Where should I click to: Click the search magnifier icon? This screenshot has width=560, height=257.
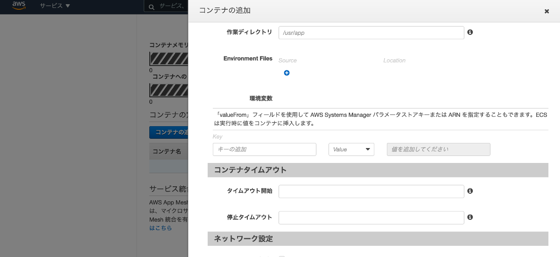pyautogui.click(x=151, y=7)
